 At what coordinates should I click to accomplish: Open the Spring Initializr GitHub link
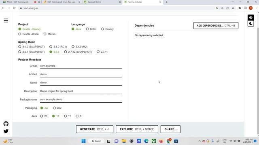click(6, 124)
